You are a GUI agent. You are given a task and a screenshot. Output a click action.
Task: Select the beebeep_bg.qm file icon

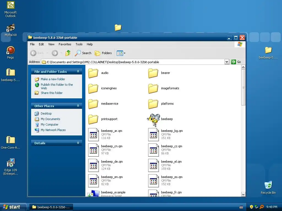pyautogui.click(x=153, y=135)
